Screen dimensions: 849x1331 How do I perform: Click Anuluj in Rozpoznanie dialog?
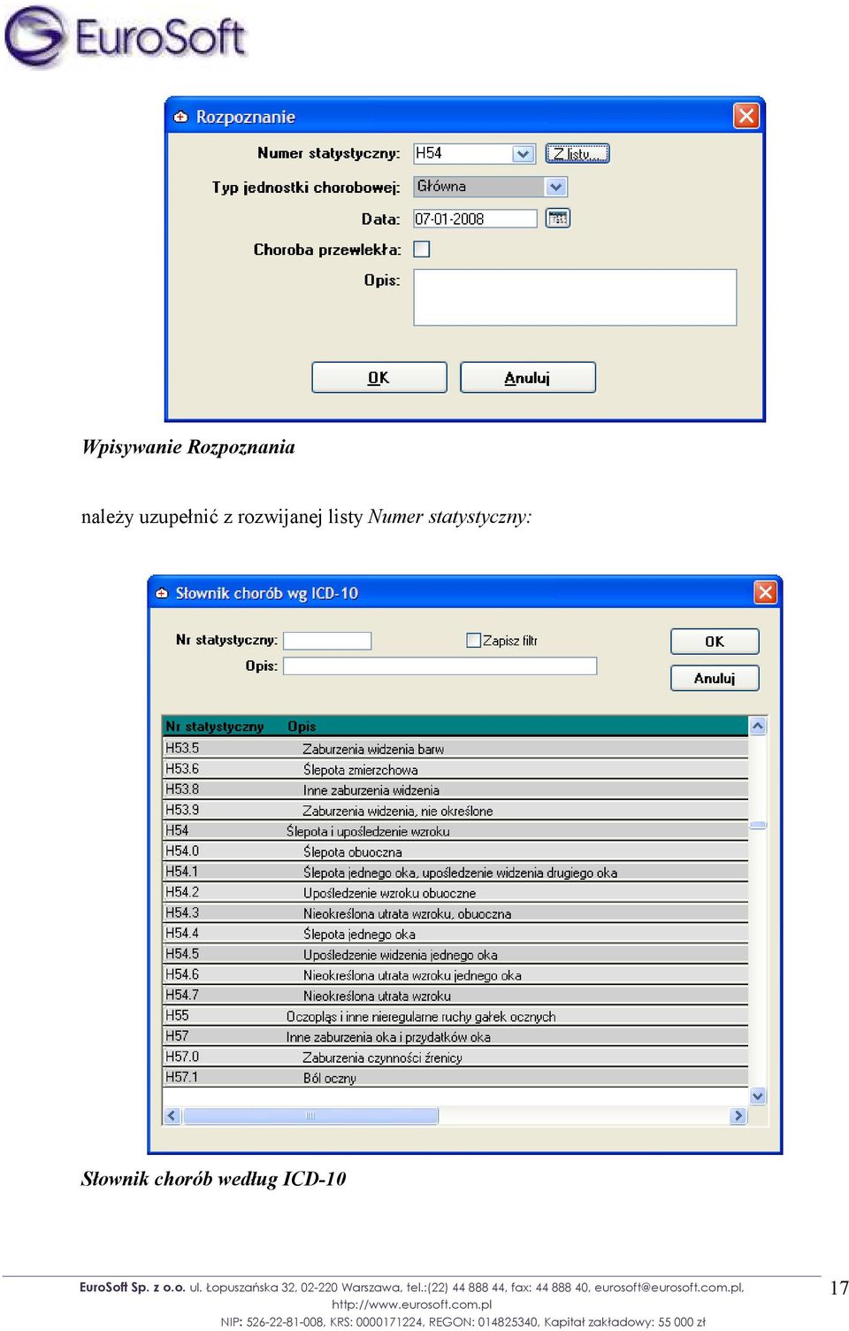(528, 378)
